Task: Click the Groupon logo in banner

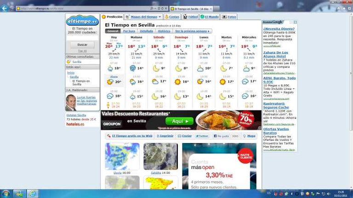Action: (112, 124)
